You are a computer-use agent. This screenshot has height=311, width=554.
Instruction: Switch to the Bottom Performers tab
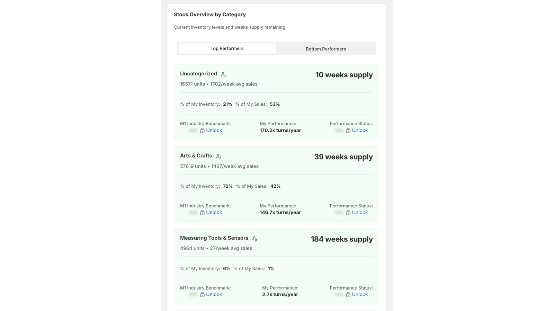pos(325,49)
